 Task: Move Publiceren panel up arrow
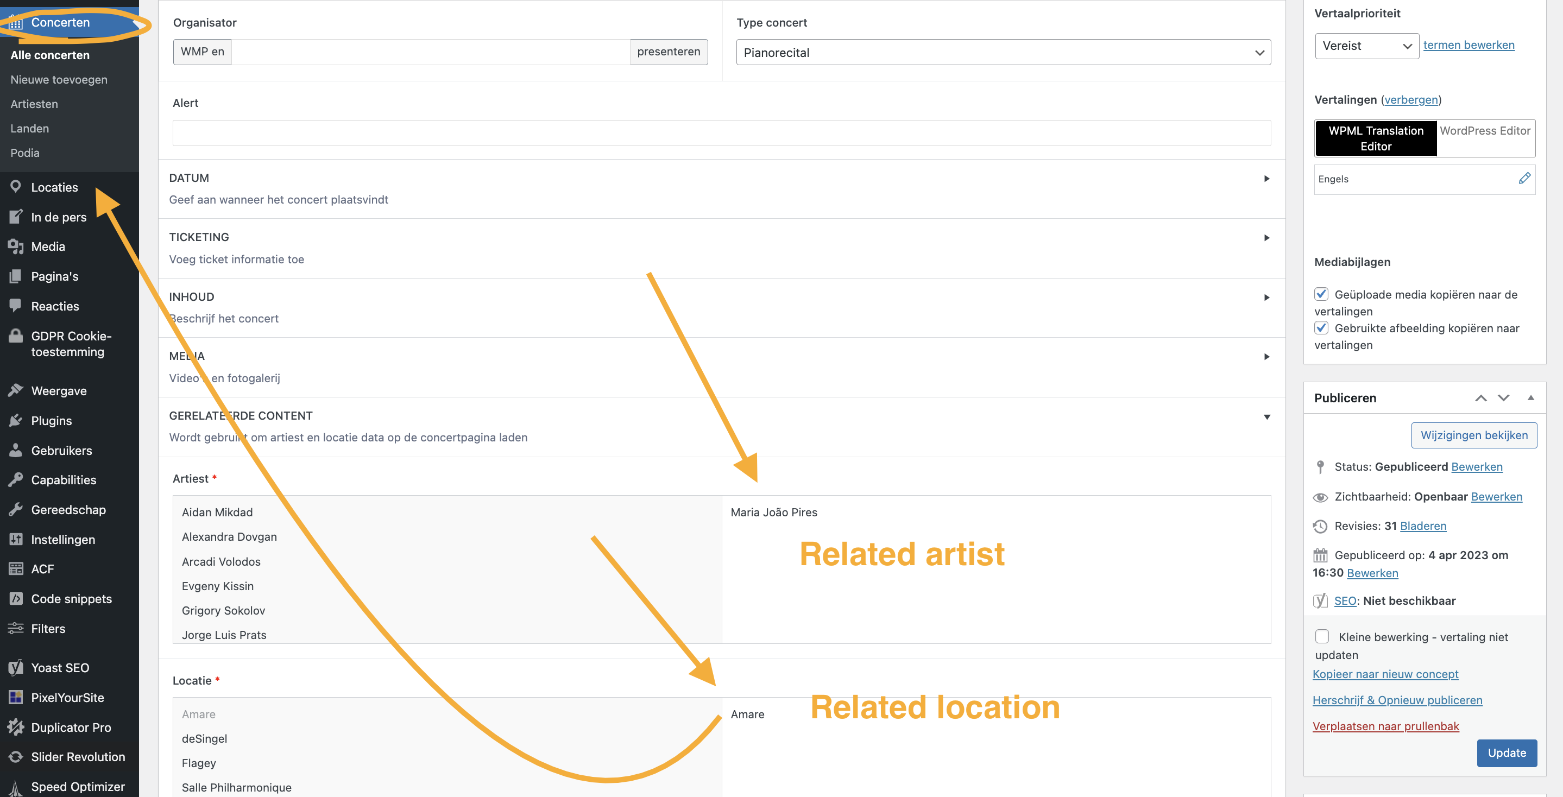click(1480, 398)
